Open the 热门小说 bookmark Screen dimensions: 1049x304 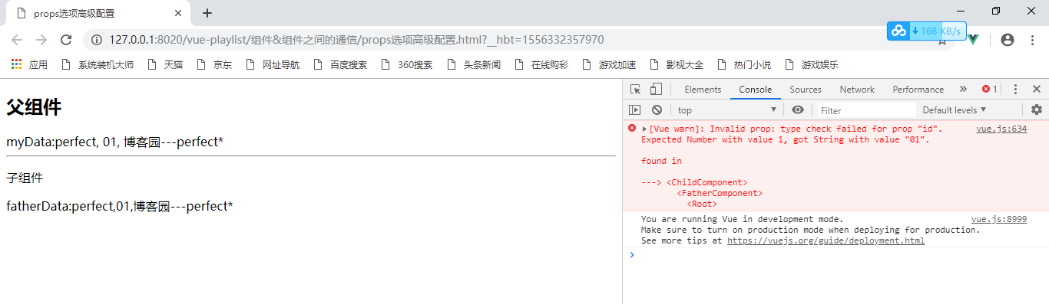click(x=744, y=65)
